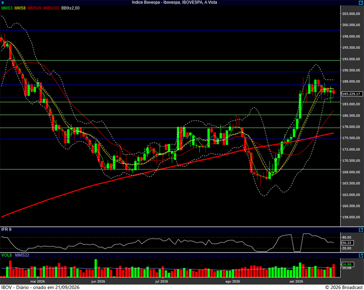Click the Índice Bovespa chart title
Image resolution: width=364 pixels, height=290 pixels.
pyautogui.click(x=174, y=3)
